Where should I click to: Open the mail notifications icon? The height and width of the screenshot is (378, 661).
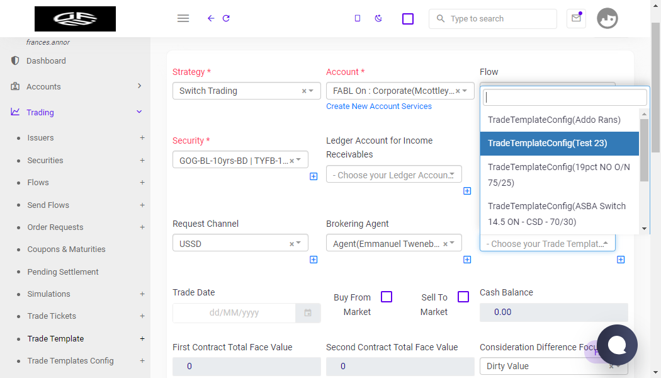(x=576, y=18)
